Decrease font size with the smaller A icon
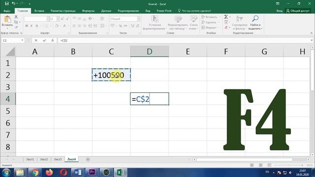315x177 pixels. [x=67, y=19]
